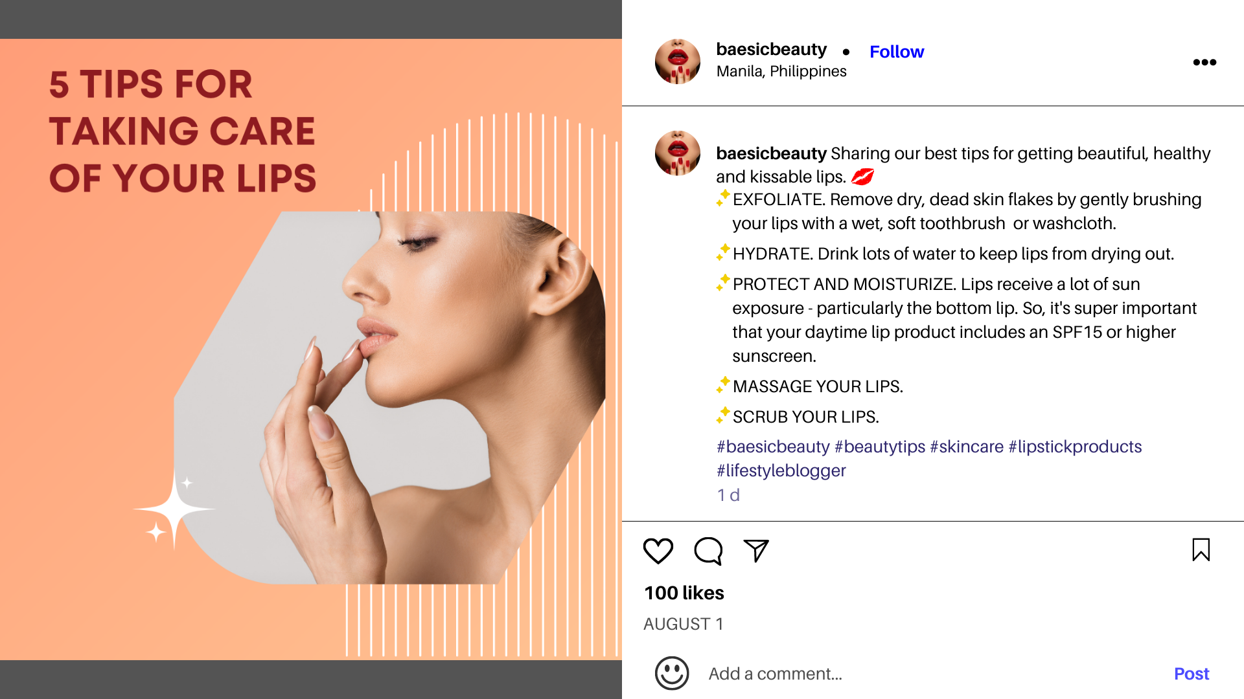Screen dimensions: 1244x699
Task: View the 100 likes list
Action: click(684, 593)
